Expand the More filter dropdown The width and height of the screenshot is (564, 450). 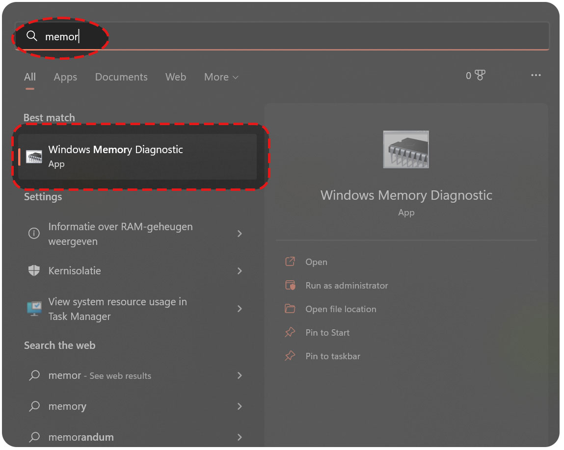(x=221, y=77)
